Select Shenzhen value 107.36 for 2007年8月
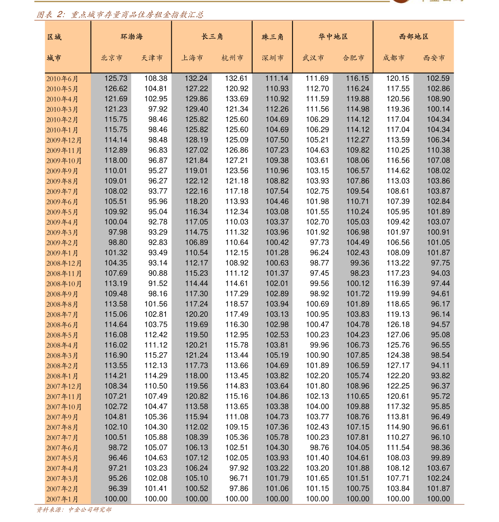 coord(277,427)
